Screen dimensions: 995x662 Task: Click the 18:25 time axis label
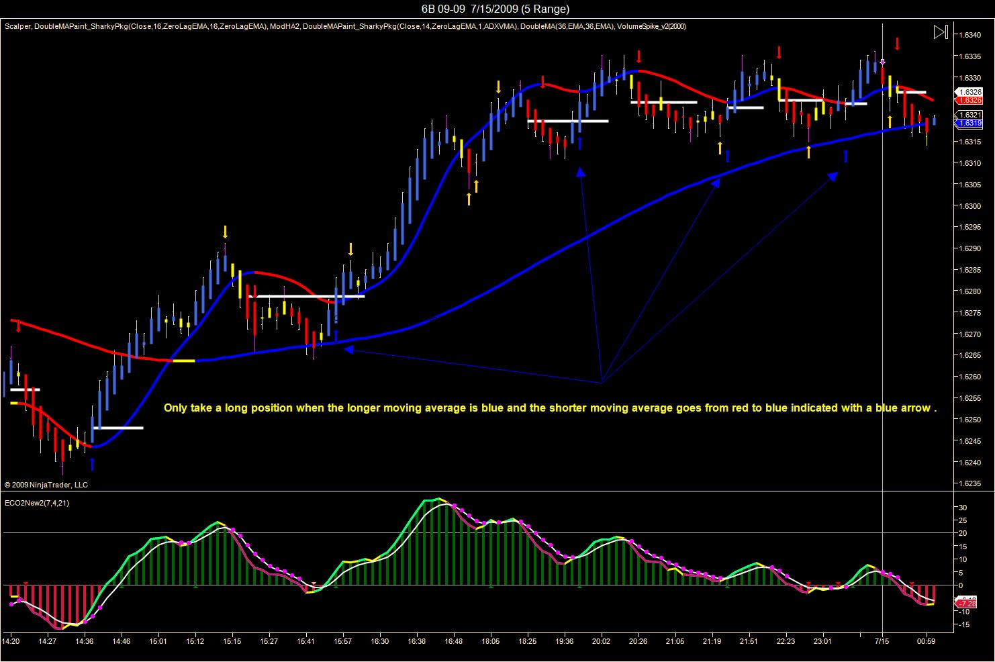527,641
